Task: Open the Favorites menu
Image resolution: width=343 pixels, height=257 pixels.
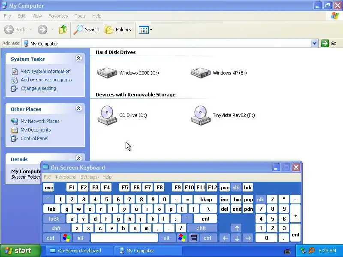Action: pyautogui.click(x=58, y=16)
